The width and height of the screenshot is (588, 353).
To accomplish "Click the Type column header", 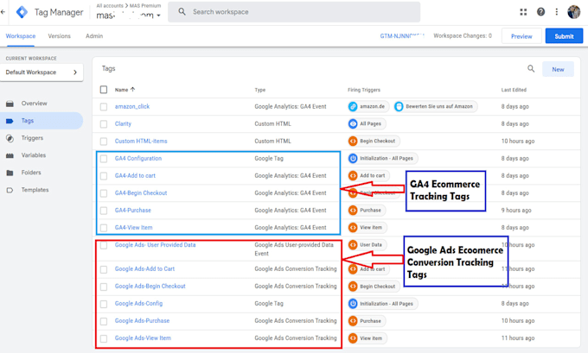I will pos(260,90).
